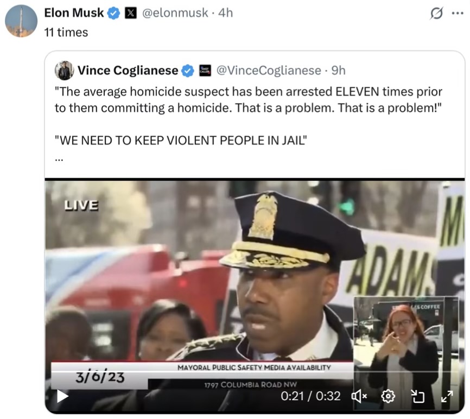Click Elon Musk's blue verified badge
The height and width of the screenshot is (419, 470).
coord(113,13)
